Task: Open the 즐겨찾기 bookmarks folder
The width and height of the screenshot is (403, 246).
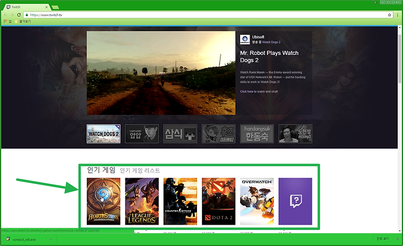Action: coord(23,21)
